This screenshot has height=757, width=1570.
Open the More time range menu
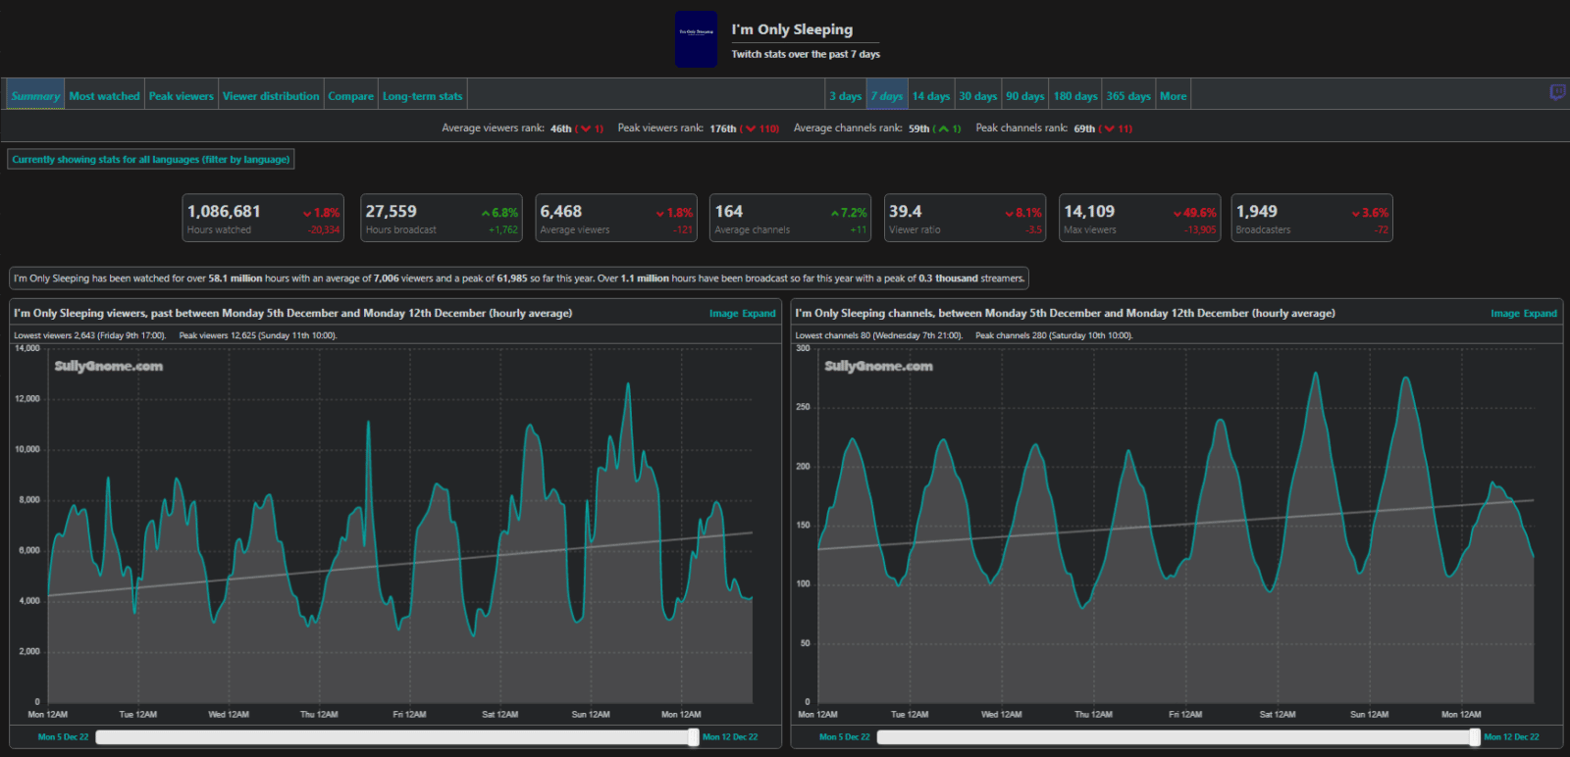click(x=1173, y=96)
